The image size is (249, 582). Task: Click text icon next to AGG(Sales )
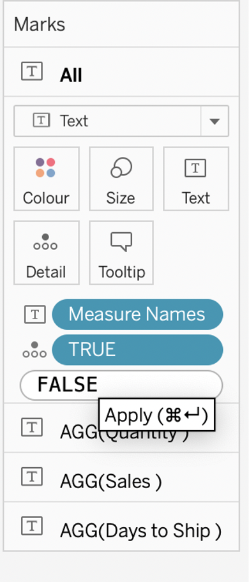[32, 477]
